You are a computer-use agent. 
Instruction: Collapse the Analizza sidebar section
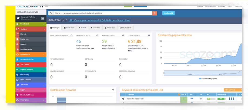[x=44, y=29]
